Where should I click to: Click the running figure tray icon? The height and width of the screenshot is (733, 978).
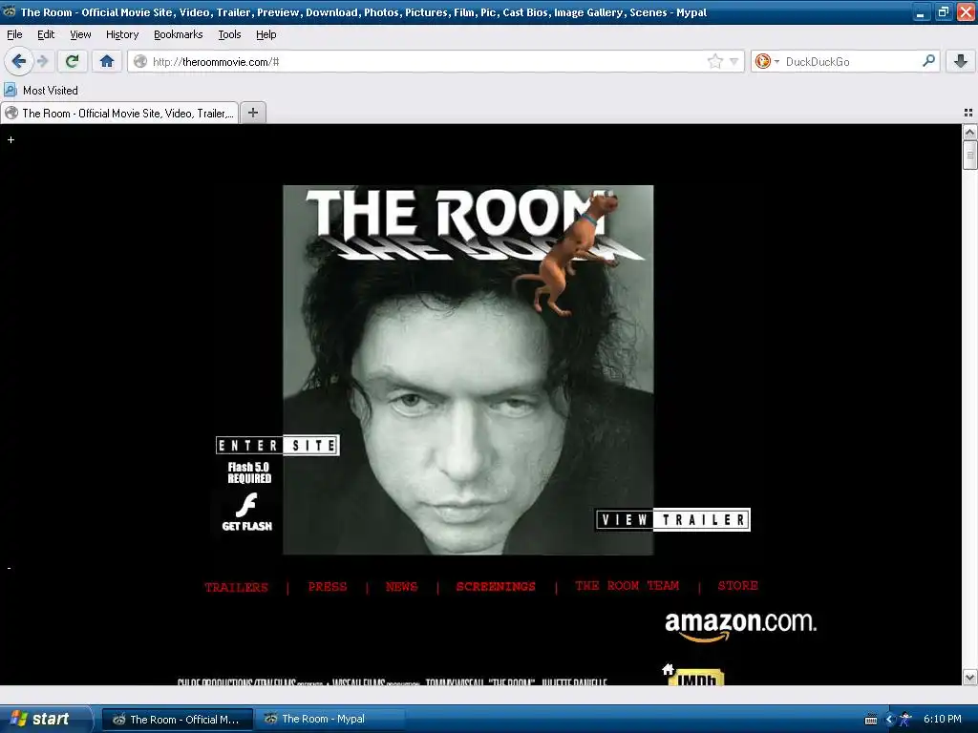point(905,720)
